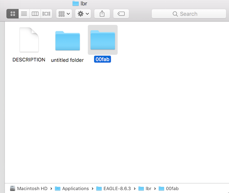Viewport: 229px width, 193px height.
Task: Go to lbr in path bar
Action: point(145,188)
